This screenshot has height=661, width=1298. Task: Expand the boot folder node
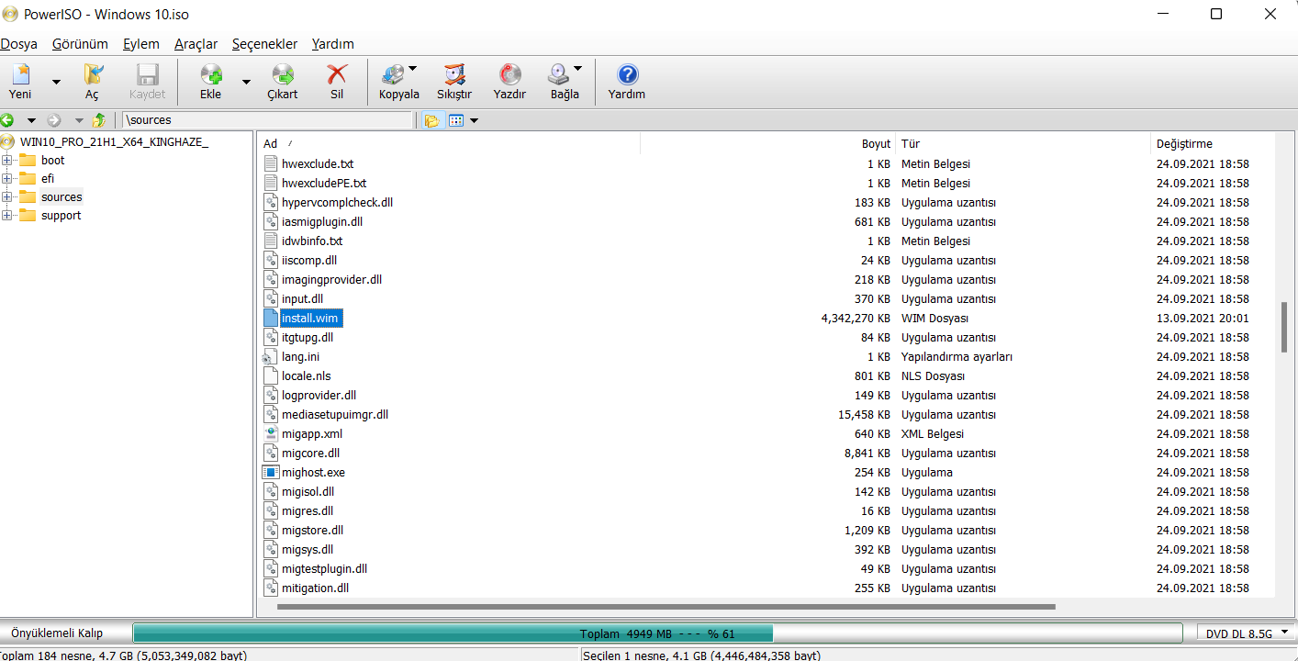(7, 160)
